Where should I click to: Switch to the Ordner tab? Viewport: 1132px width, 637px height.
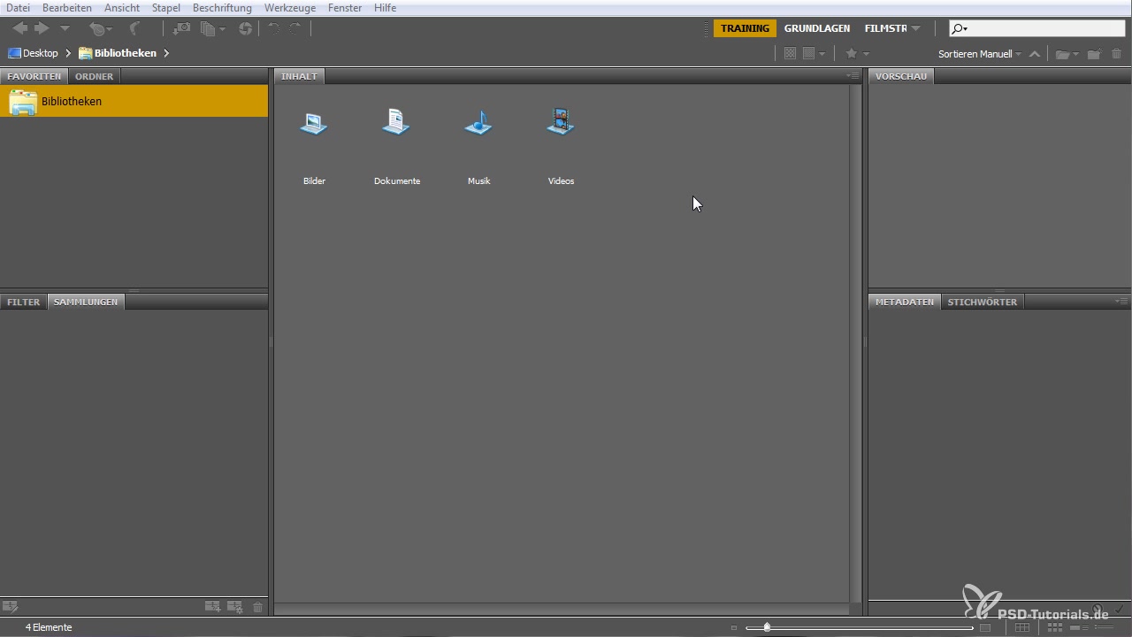[x=94, y=76]
